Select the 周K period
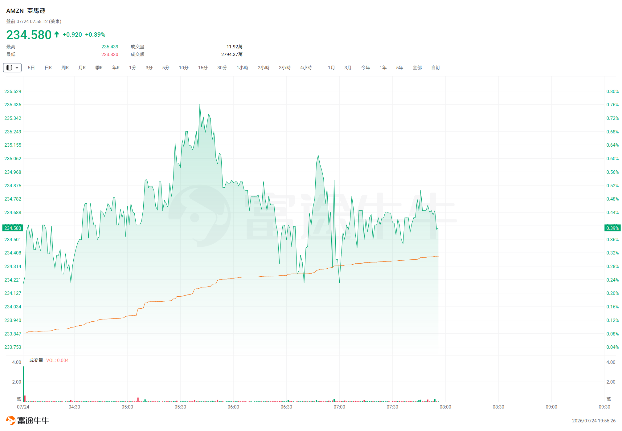The width and height of the screenshot is (622, 431). [65, 67]
